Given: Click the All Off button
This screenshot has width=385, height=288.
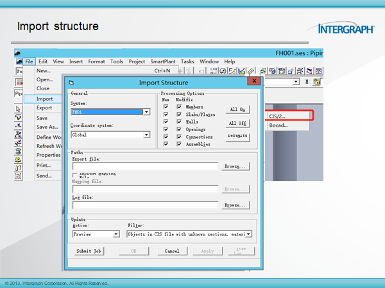Looking at the screenshot, I should [237, 123].
